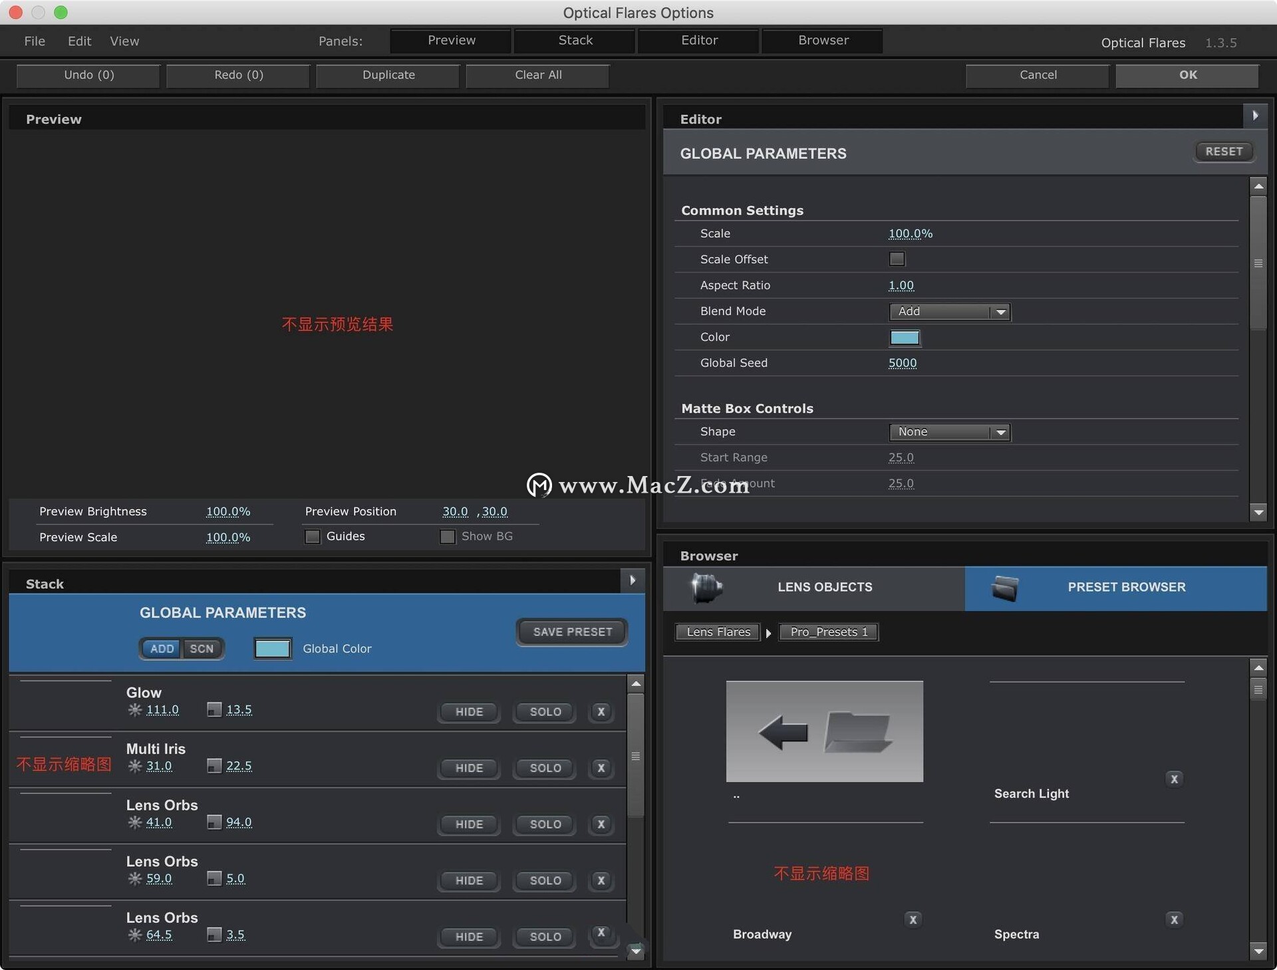The width and height of the screenshot is (1277, 970).
Task: Click the Editor panel expand arrow
Action: 1254,115
